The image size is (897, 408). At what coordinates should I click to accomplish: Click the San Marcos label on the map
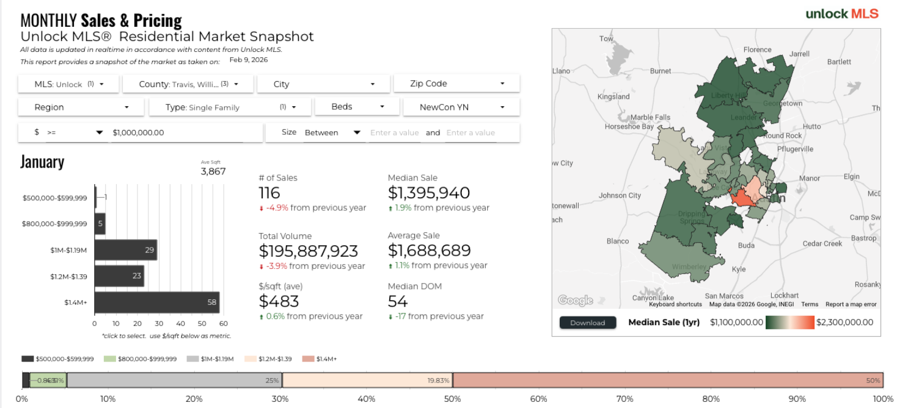[723, 296]
